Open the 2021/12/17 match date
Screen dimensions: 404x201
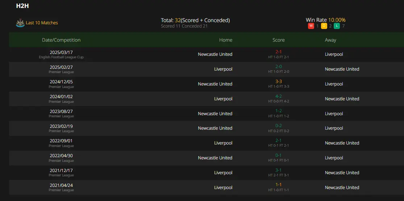point(61,171)
